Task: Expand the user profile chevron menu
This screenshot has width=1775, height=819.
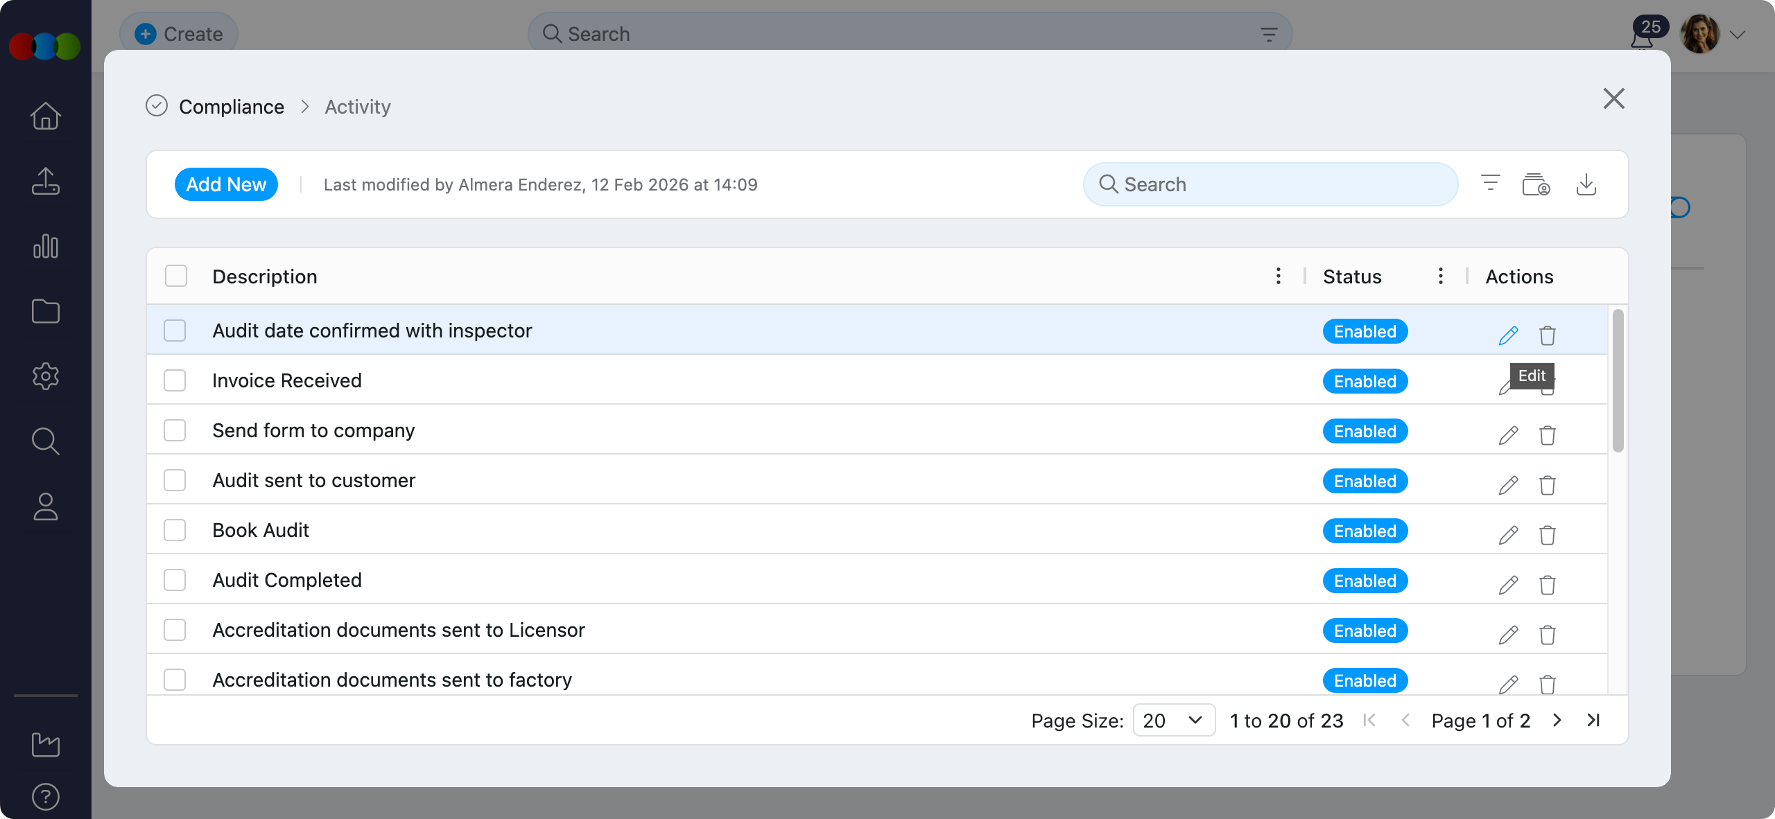Action: pos(1737,35)
